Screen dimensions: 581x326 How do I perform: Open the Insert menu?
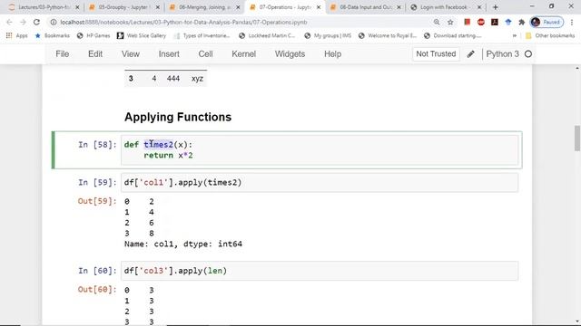click(169, 54)
